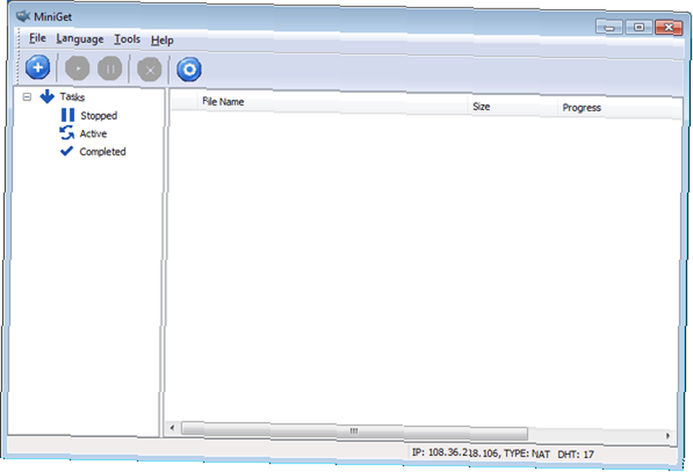
Task: Click the grayed Pause task toolbar button
Action: [109, 69]
